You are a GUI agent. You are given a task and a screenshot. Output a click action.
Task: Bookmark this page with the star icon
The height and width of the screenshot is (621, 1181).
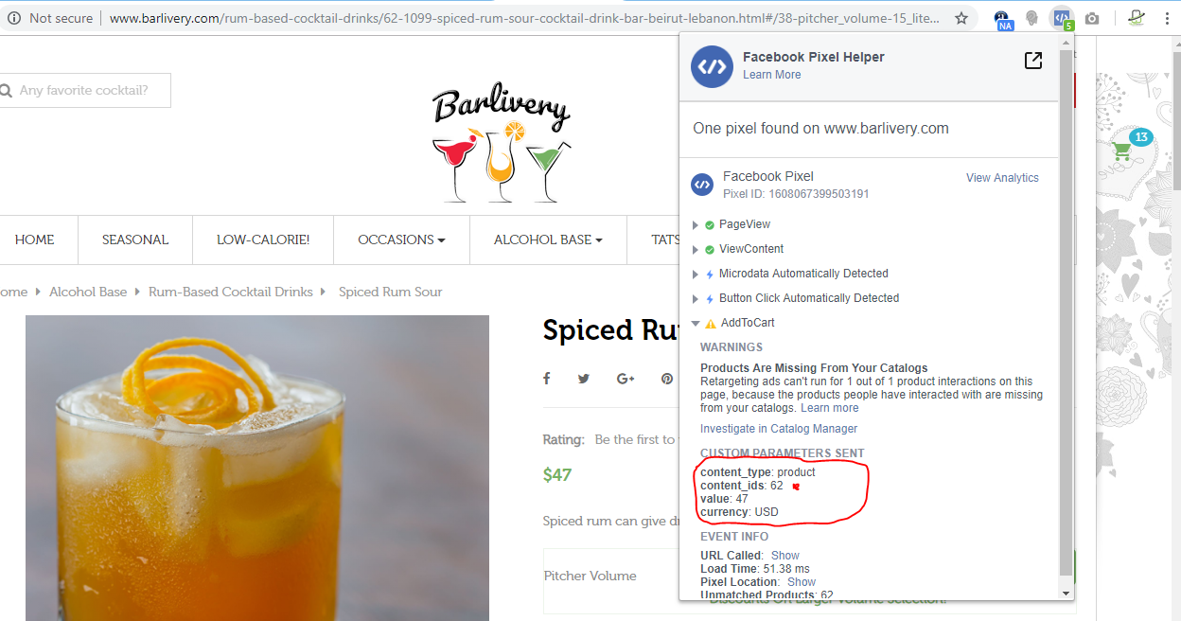[961, 18]
